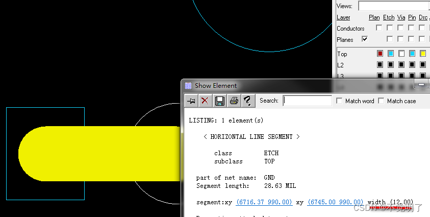Click the yellow color swatch in the Top row
The image size is (430, 217).
tap(423, 54)
